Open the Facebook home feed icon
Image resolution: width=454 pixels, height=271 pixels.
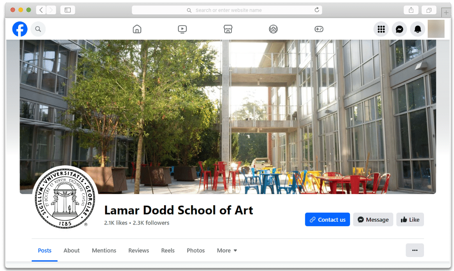pyautogui.click(x=137, y=29)
